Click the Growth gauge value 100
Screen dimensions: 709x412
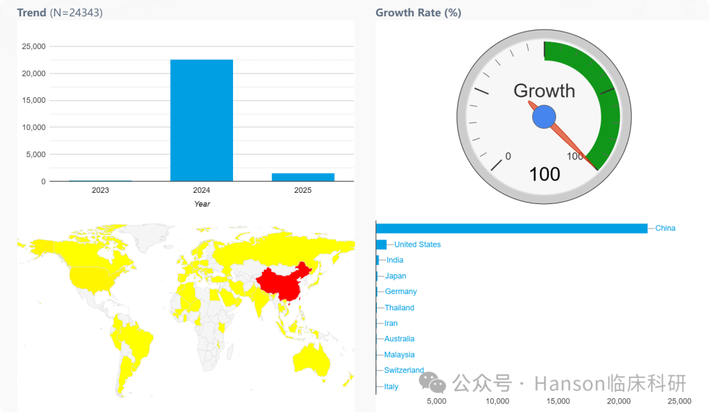click(544, 174)
